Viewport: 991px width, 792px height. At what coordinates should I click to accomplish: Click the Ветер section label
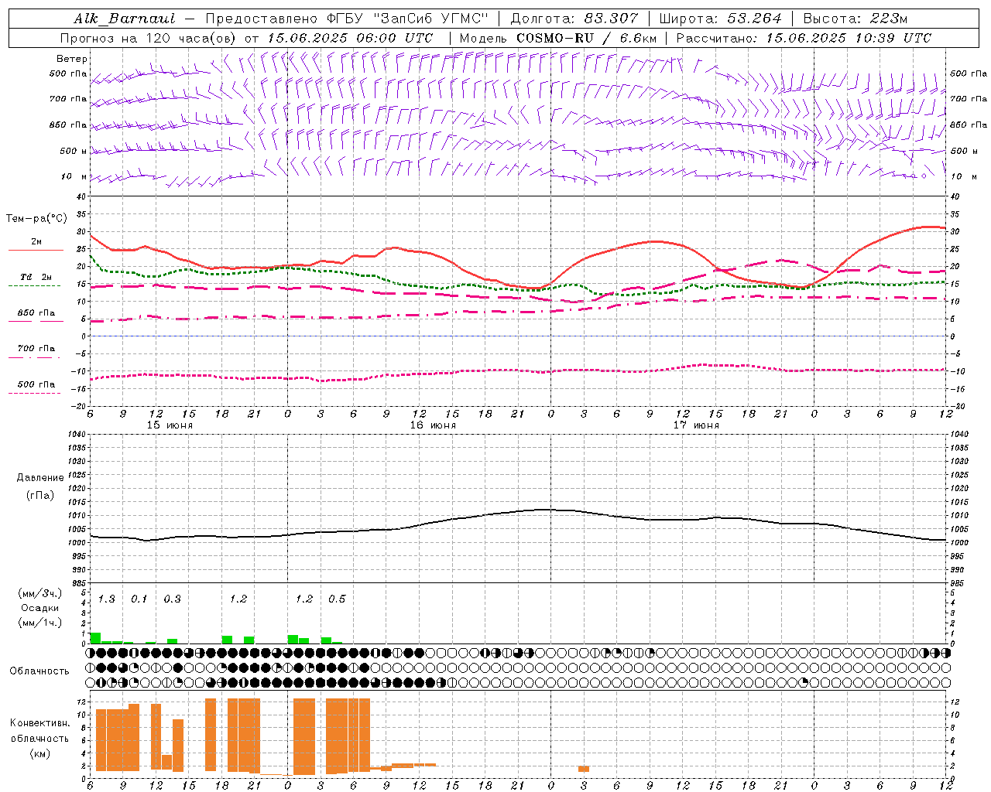pos(72,59)
